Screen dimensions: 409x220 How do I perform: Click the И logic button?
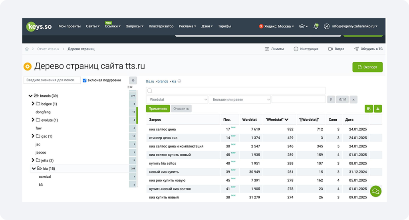tap(331, 100)
